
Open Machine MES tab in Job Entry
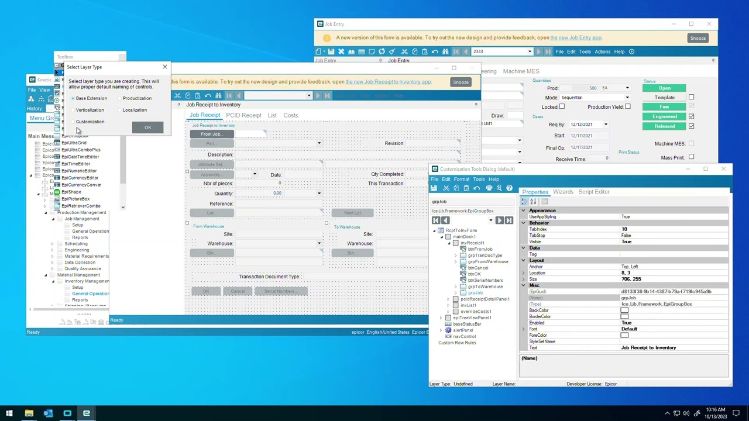click(x=521, y=71)
